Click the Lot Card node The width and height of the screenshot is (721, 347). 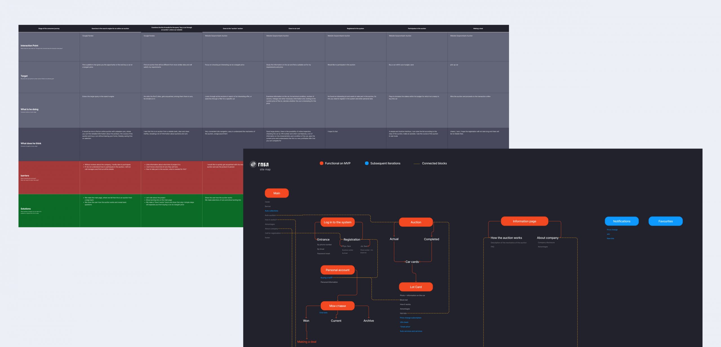(416, 287)
